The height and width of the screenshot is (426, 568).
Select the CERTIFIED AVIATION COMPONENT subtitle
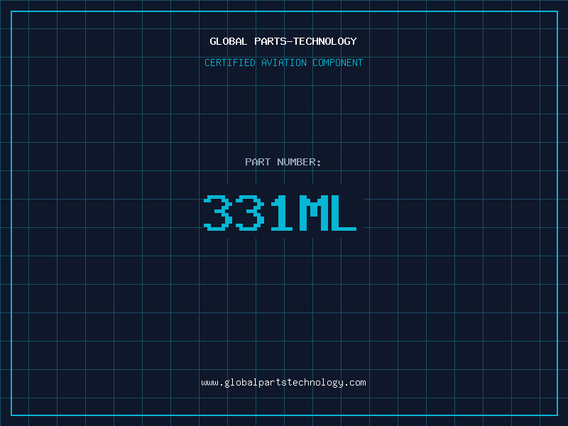(x=283, y=62)
